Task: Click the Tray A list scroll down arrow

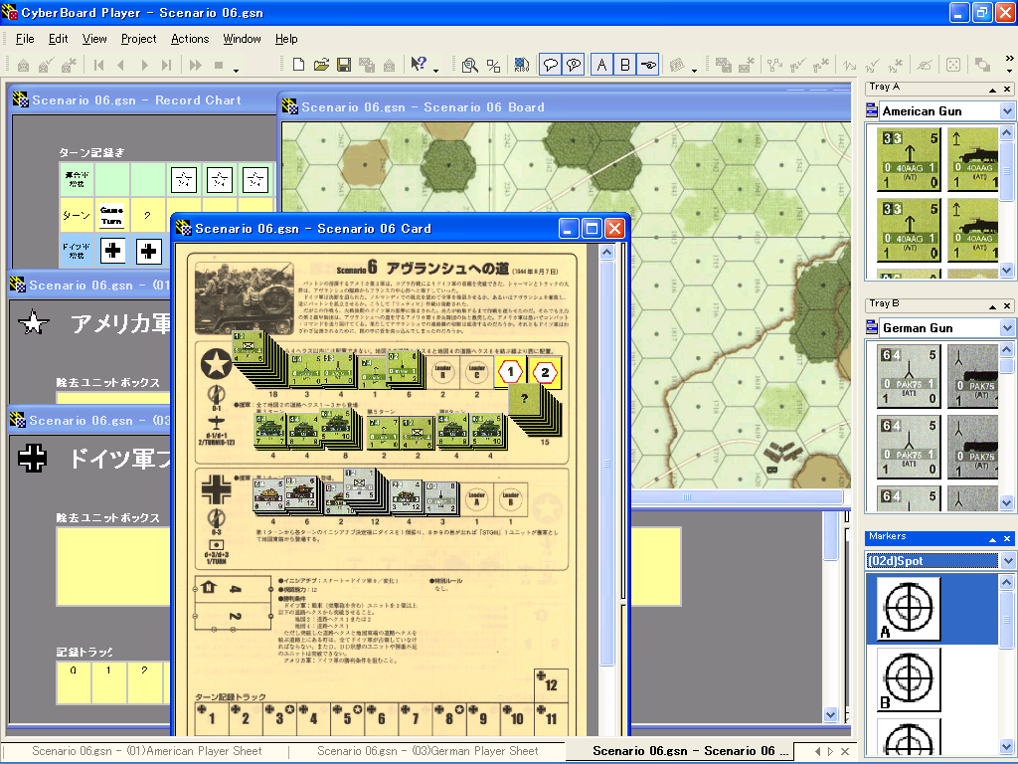Action: (1007, 270)
